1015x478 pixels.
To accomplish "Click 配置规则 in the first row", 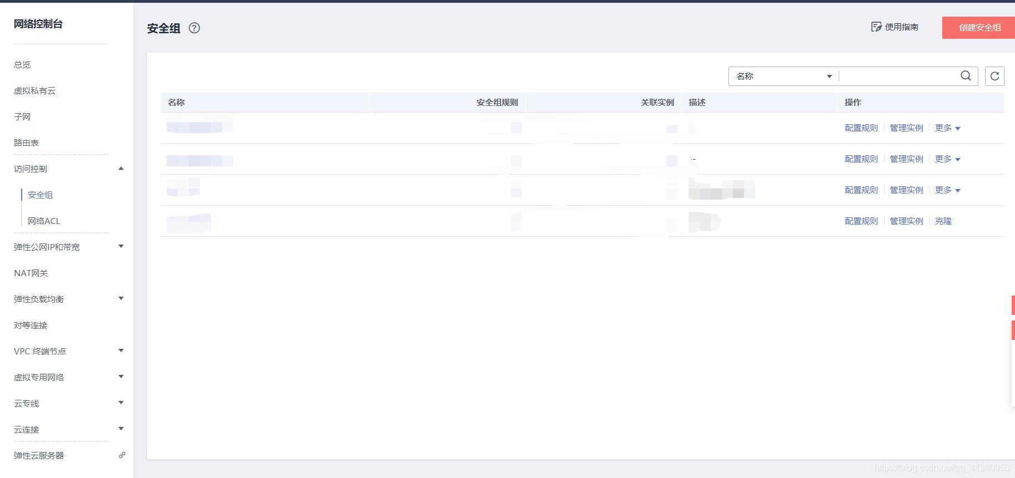I will coord(861,128).
